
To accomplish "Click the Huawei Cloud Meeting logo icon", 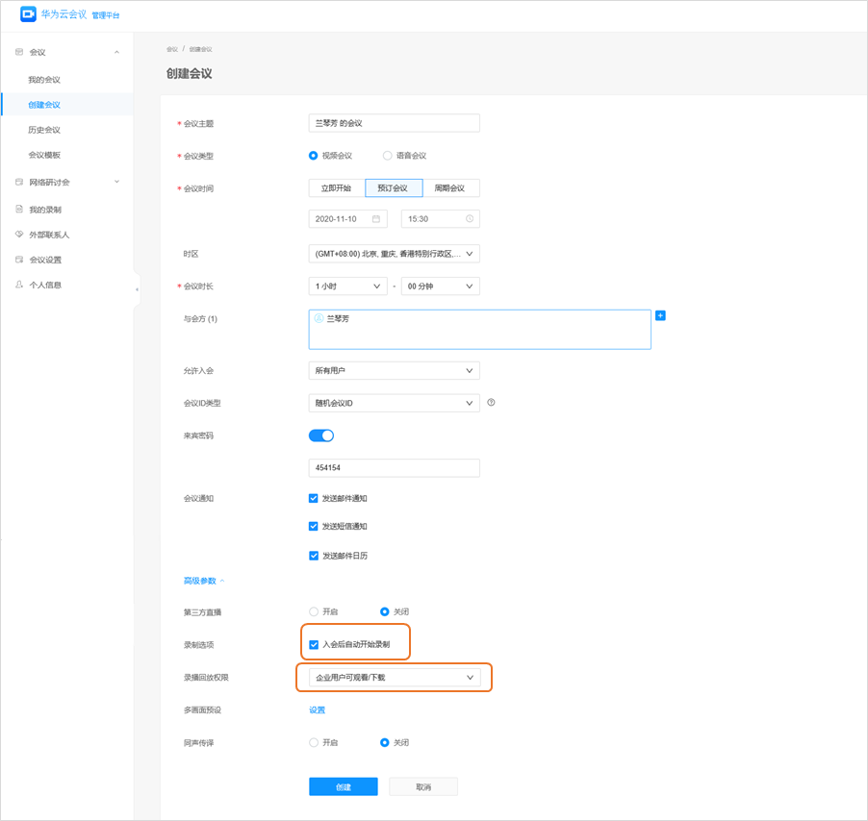I will [x=28, y=14].
